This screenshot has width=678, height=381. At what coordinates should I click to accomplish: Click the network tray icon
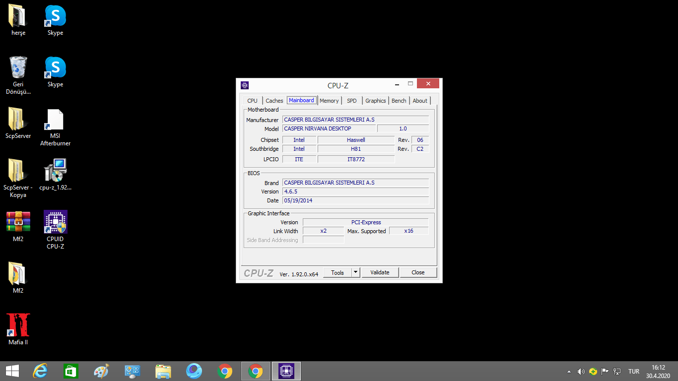click(x=617, y=372)
